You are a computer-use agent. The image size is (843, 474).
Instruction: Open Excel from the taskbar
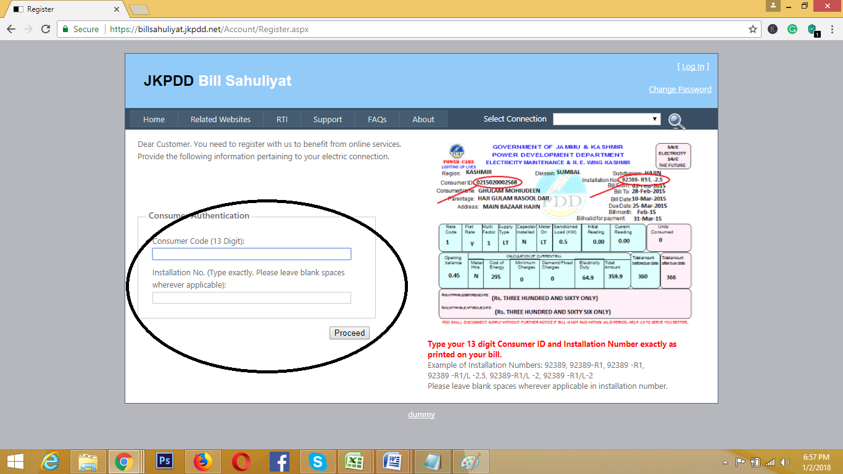coord(354,462)
